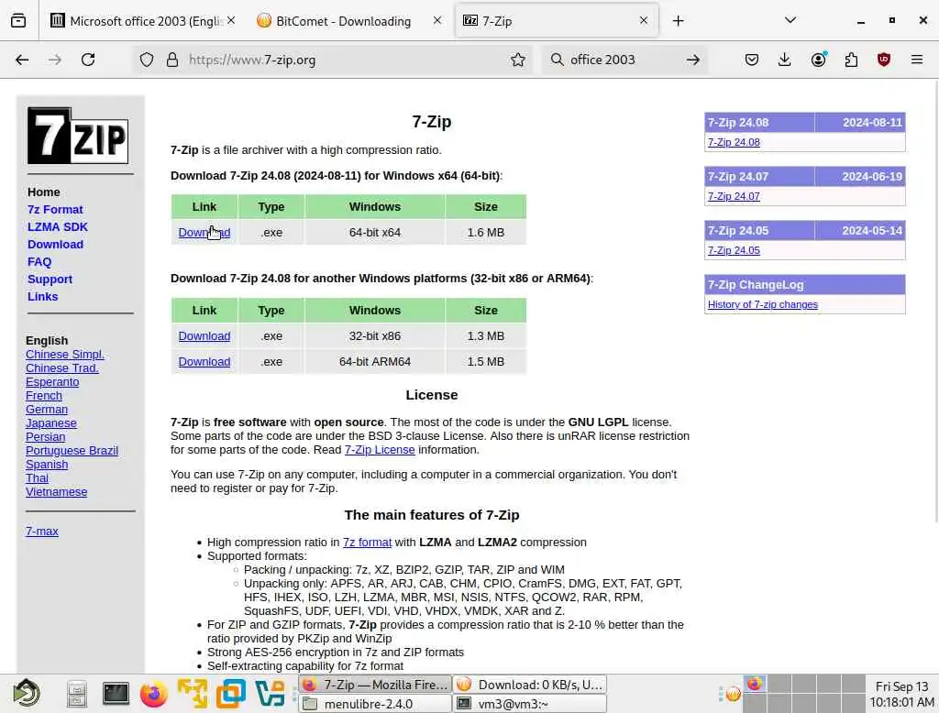Open the 7-max link
The width and height of the screenshot is (939, 713).
[x=42, y=531]
